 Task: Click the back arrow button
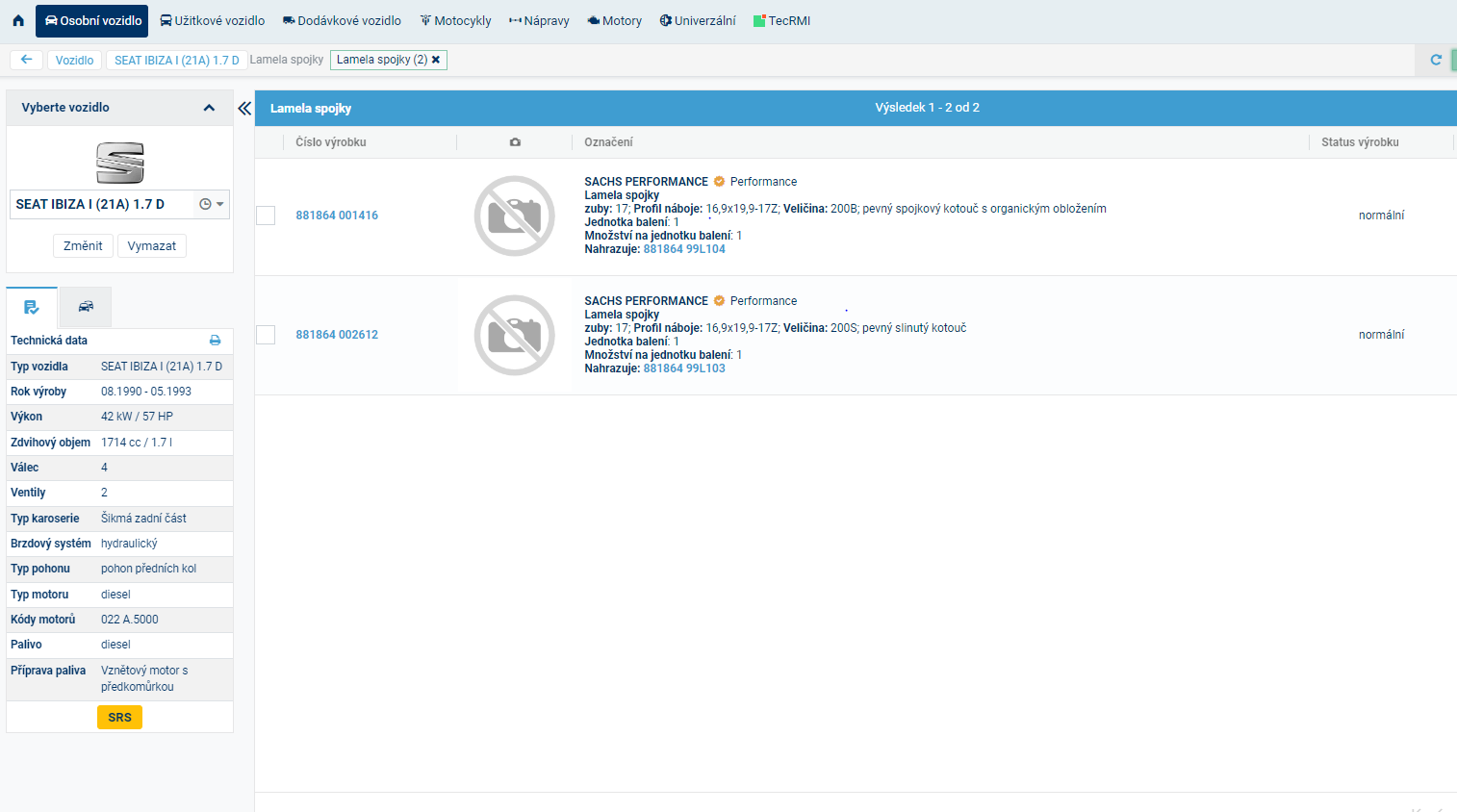tap(26, 60)
